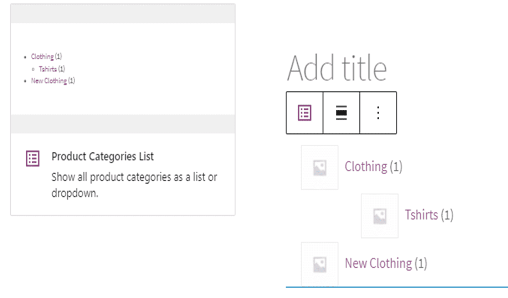508x298 pixels.
Task: Select the Product Categories List heading
Action: point(103,156)
